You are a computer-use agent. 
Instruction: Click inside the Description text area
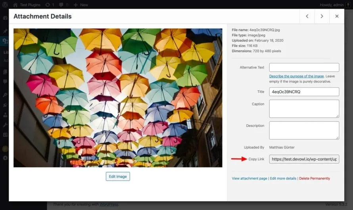pos(304,130)
